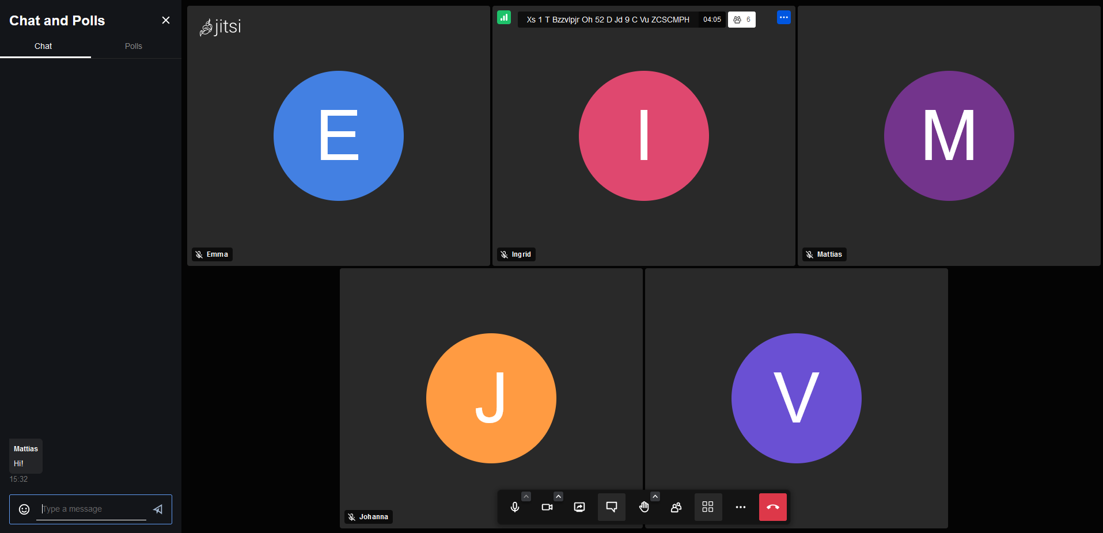Switch to the Polls tab

coord(133,46)
